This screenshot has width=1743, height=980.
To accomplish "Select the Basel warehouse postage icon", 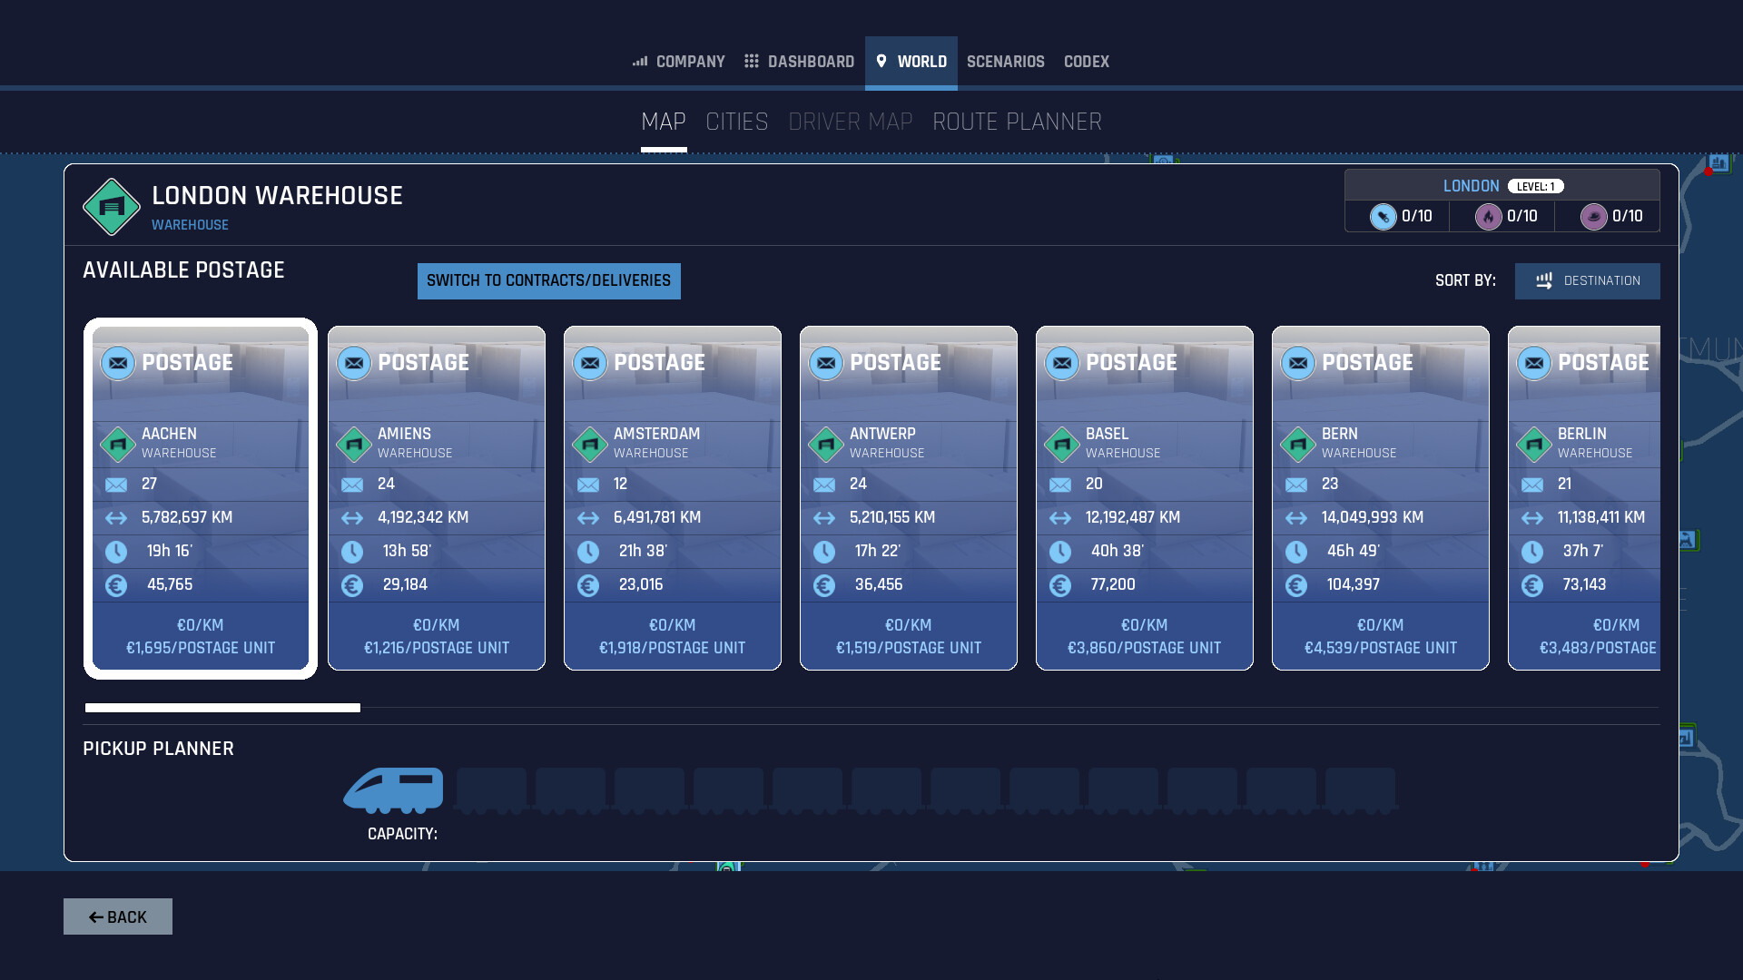I will (1059, 363).
